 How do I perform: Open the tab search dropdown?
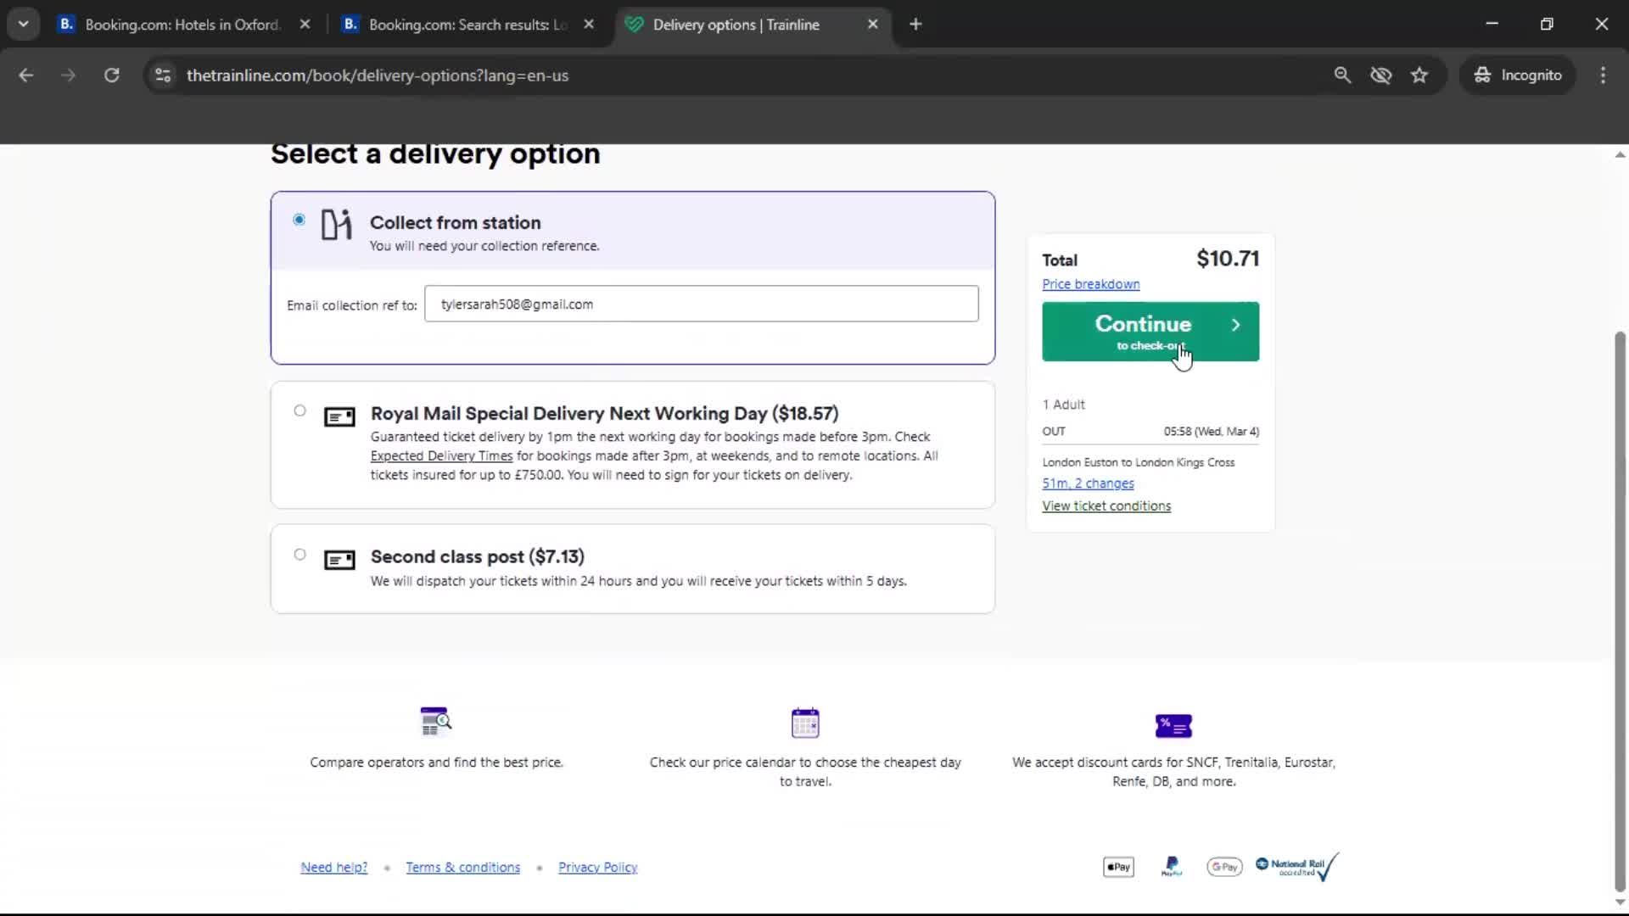(23, 24)
